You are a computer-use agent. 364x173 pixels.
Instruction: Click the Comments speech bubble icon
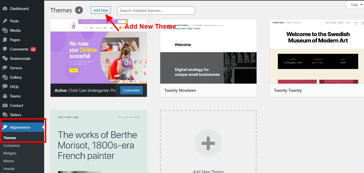pos(5,49)
